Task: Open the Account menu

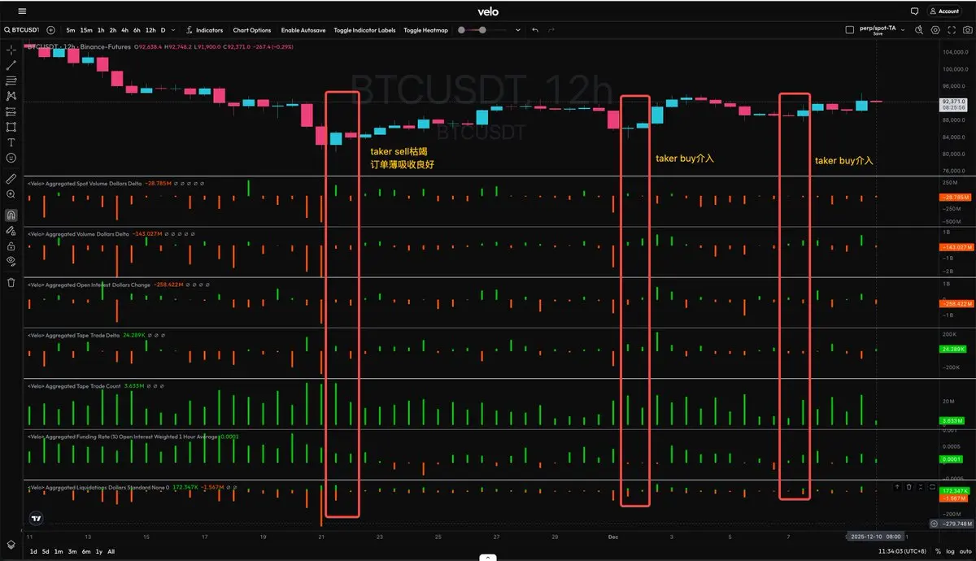Action: coord(944,11)
